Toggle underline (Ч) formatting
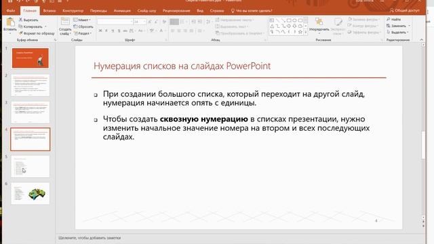This screenshot has height=244, width=434. 113,30
